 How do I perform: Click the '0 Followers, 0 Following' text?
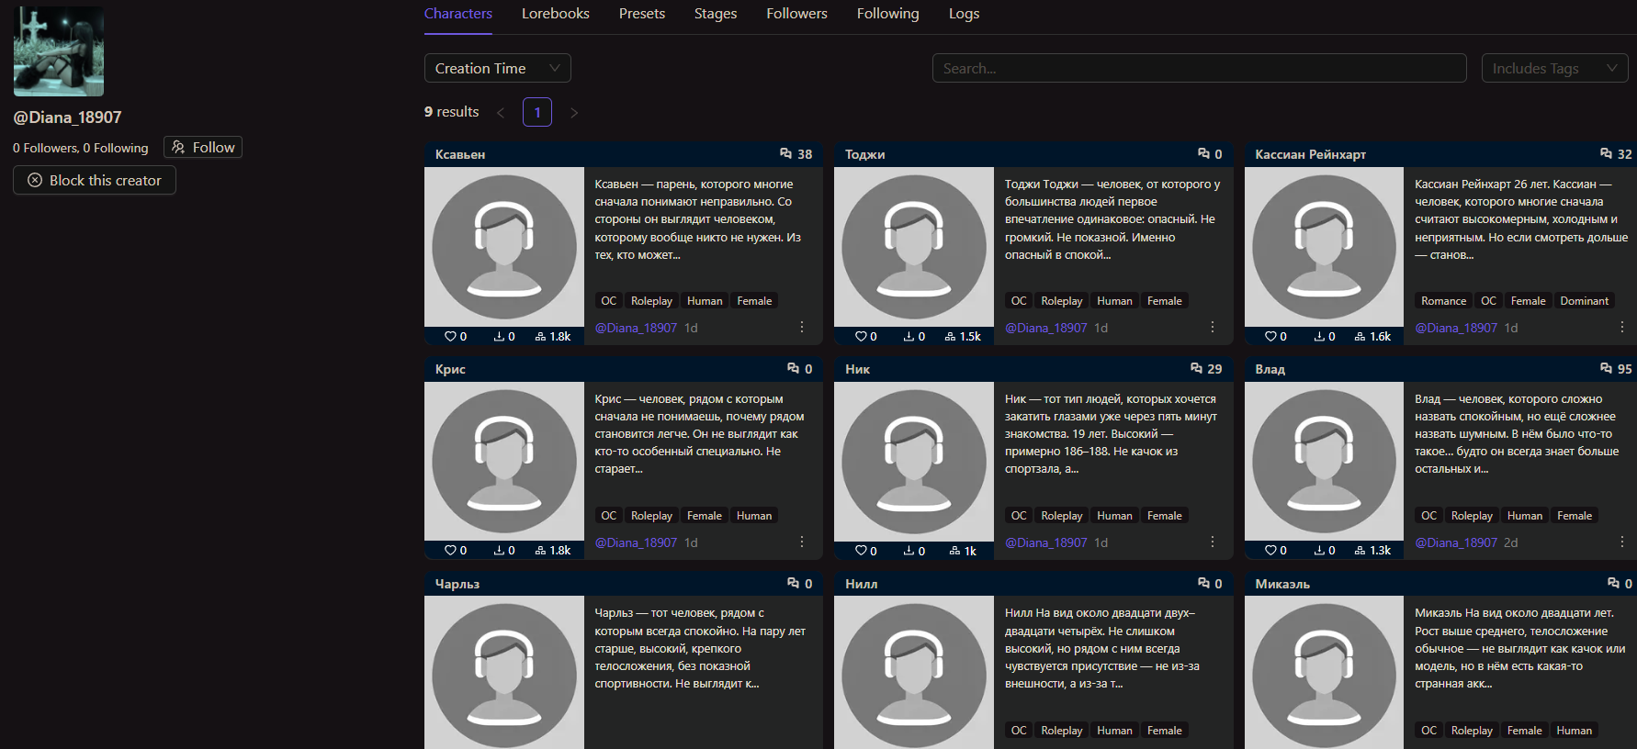click(x=81, y=148)
